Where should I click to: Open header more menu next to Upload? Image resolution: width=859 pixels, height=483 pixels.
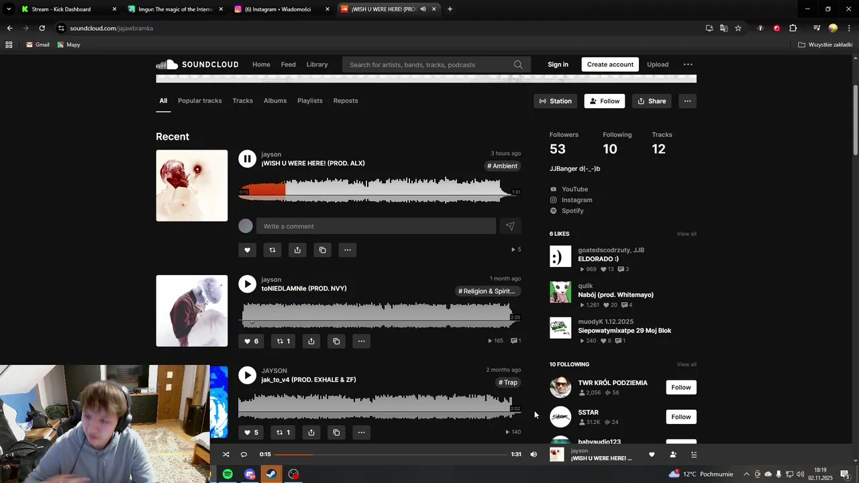688,64
